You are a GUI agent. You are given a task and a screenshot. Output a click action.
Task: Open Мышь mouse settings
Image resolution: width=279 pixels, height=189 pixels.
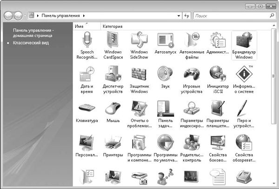113,109
